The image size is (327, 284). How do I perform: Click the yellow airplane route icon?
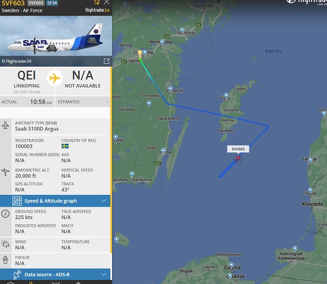click(55, 78)
